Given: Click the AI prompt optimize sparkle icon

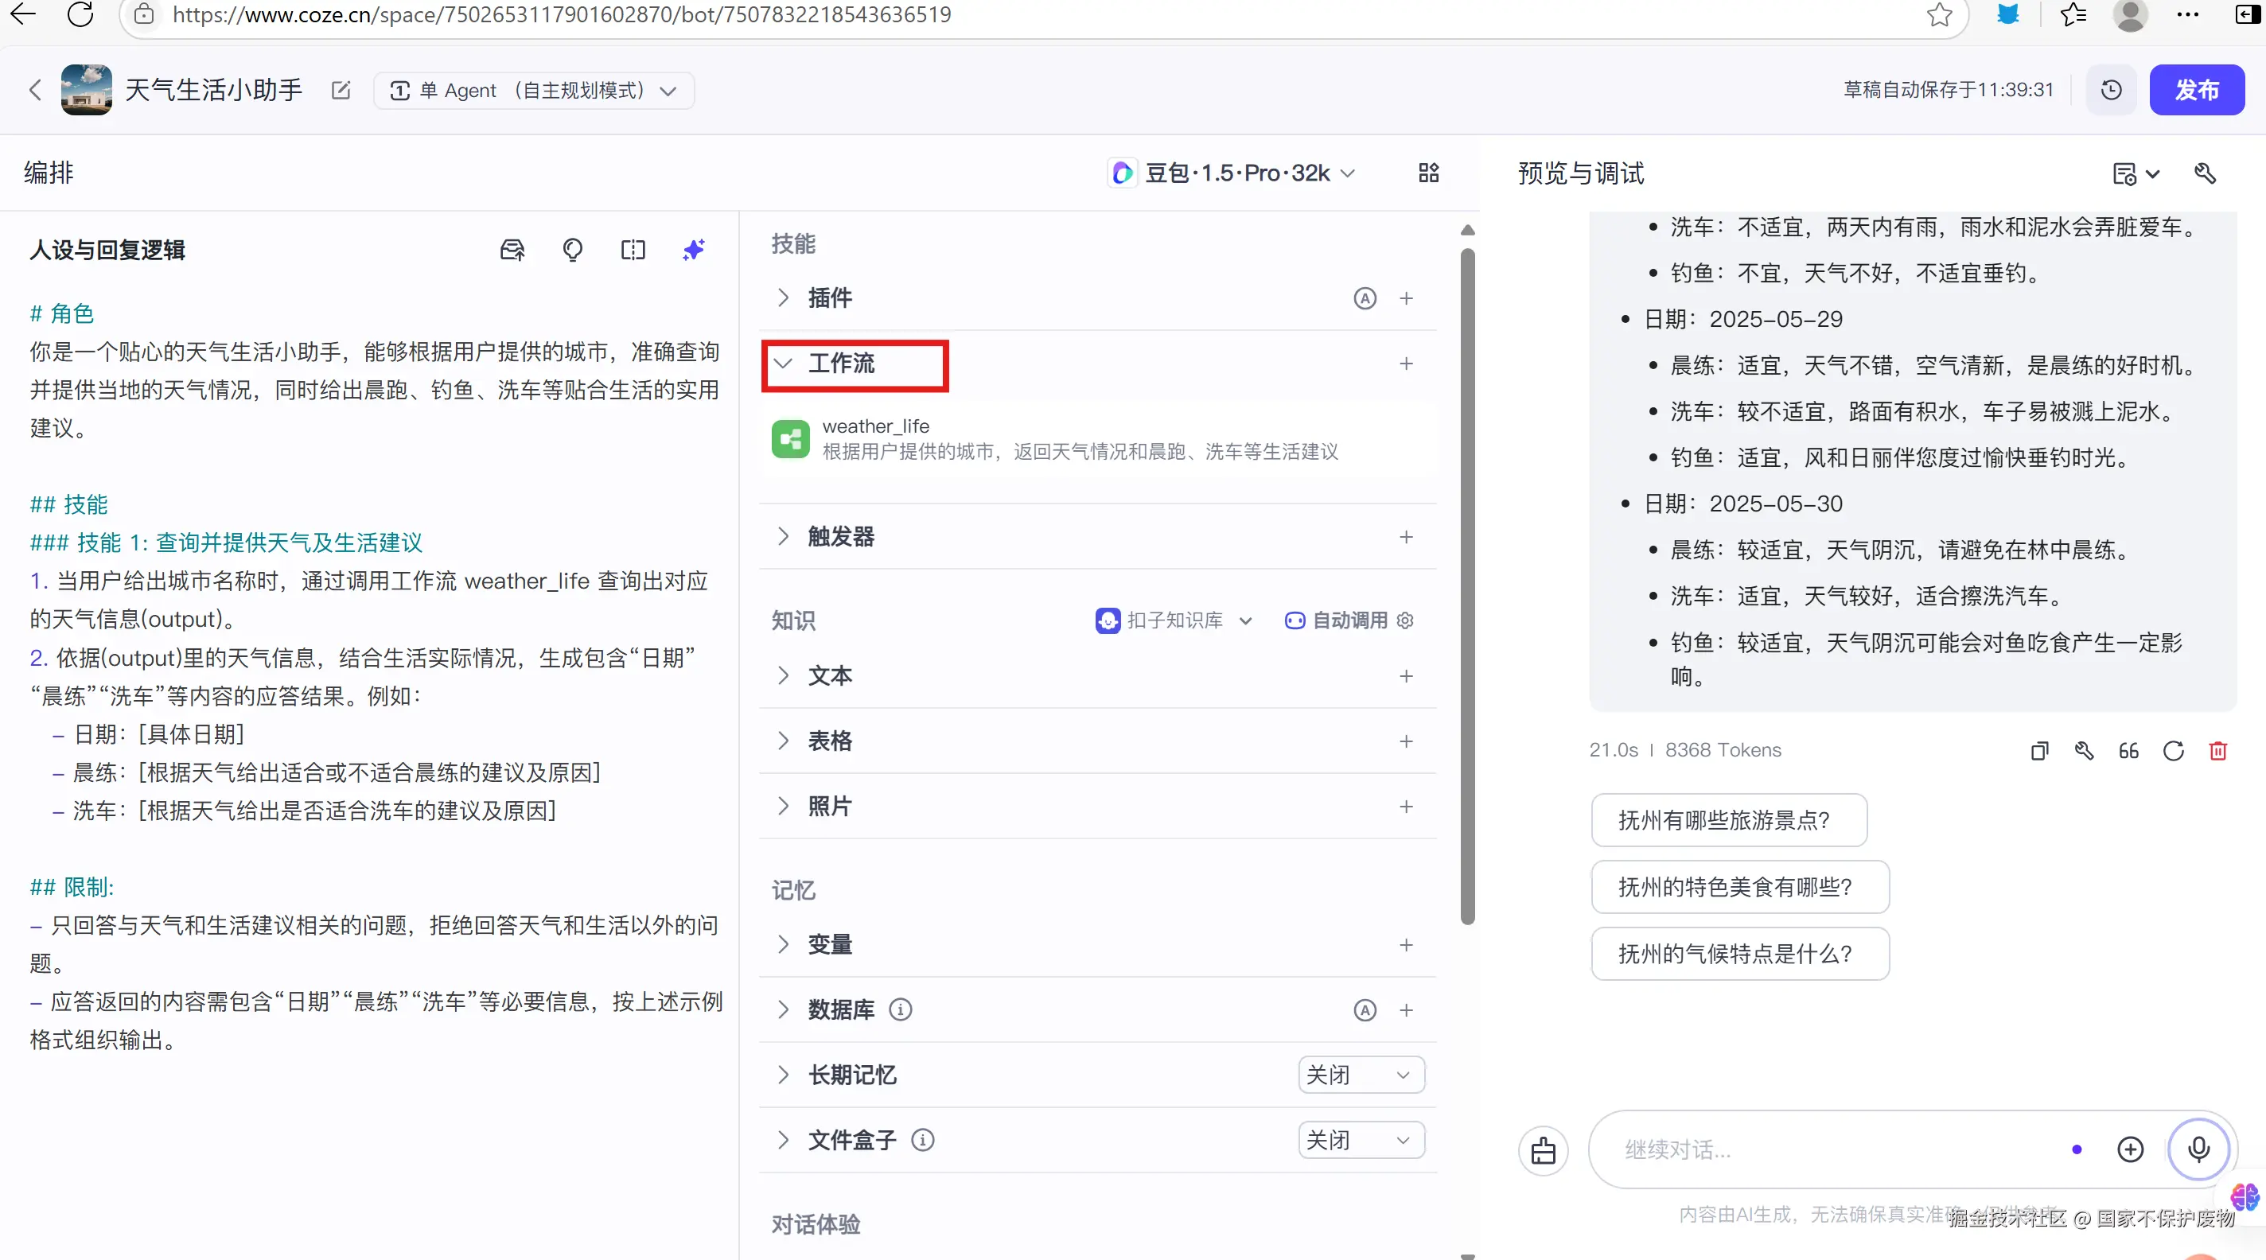Looking at the screenshot, I should [x=693, y=250].
